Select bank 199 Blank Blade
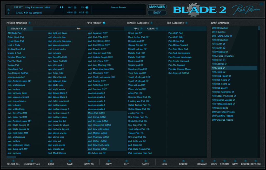The height and width of the screenshot is (170, 266). point(234,108)
